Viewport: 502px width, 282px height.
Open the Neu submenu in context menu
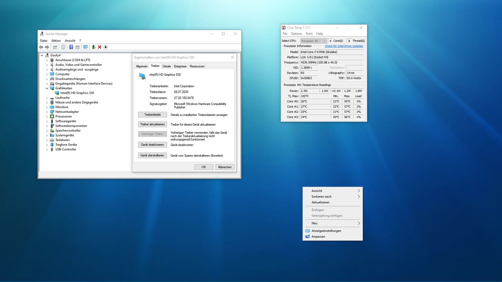click(x=333, y=223)
